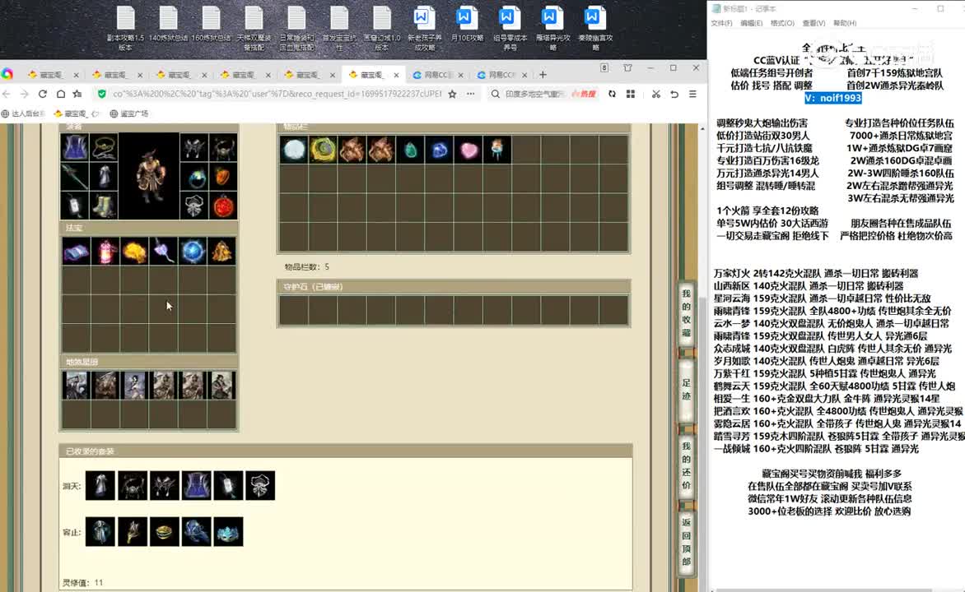Click the browser search box

(535, 94)
